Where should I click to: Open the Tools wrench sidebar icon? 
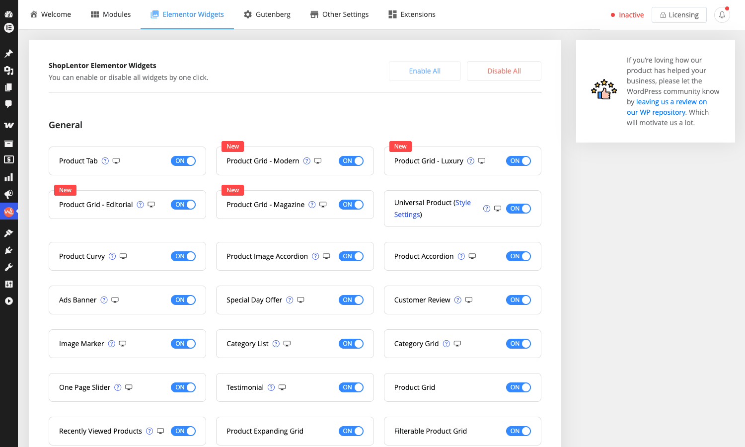[8, 267]
